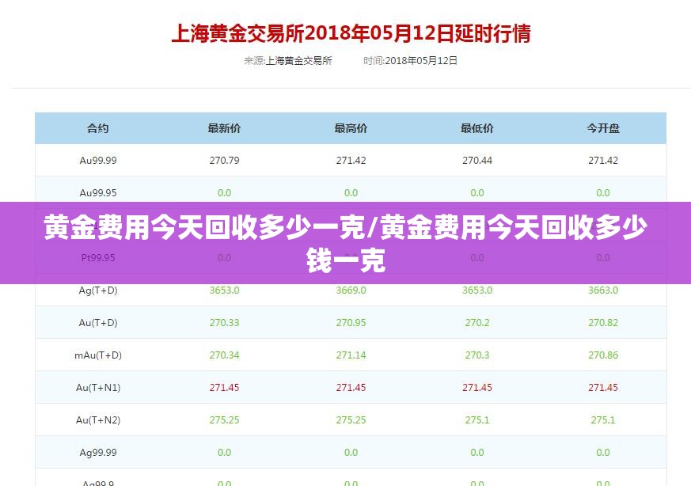
Task: Click the 3669.0 highest price cell
Action: pos(351,290)
